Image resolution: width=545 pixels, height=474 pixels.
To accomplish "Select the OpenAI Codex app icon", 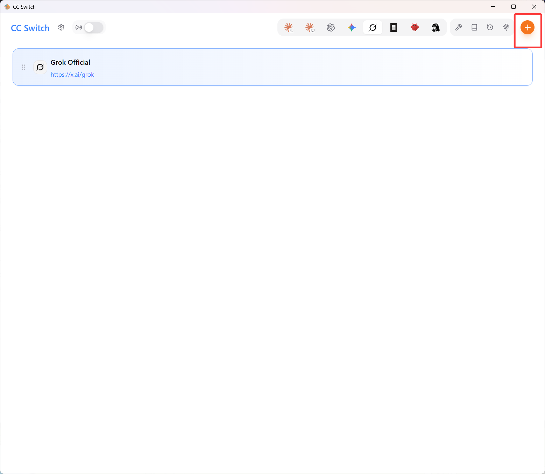I will pos(331,27).
